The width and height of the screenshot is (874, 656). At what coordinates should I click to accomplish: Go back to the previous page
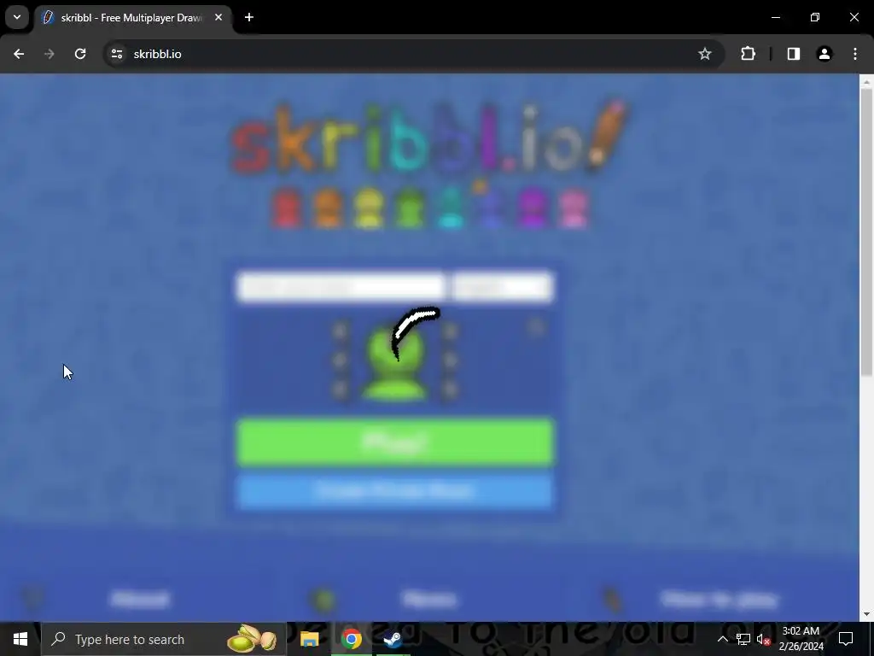[19, 54]
